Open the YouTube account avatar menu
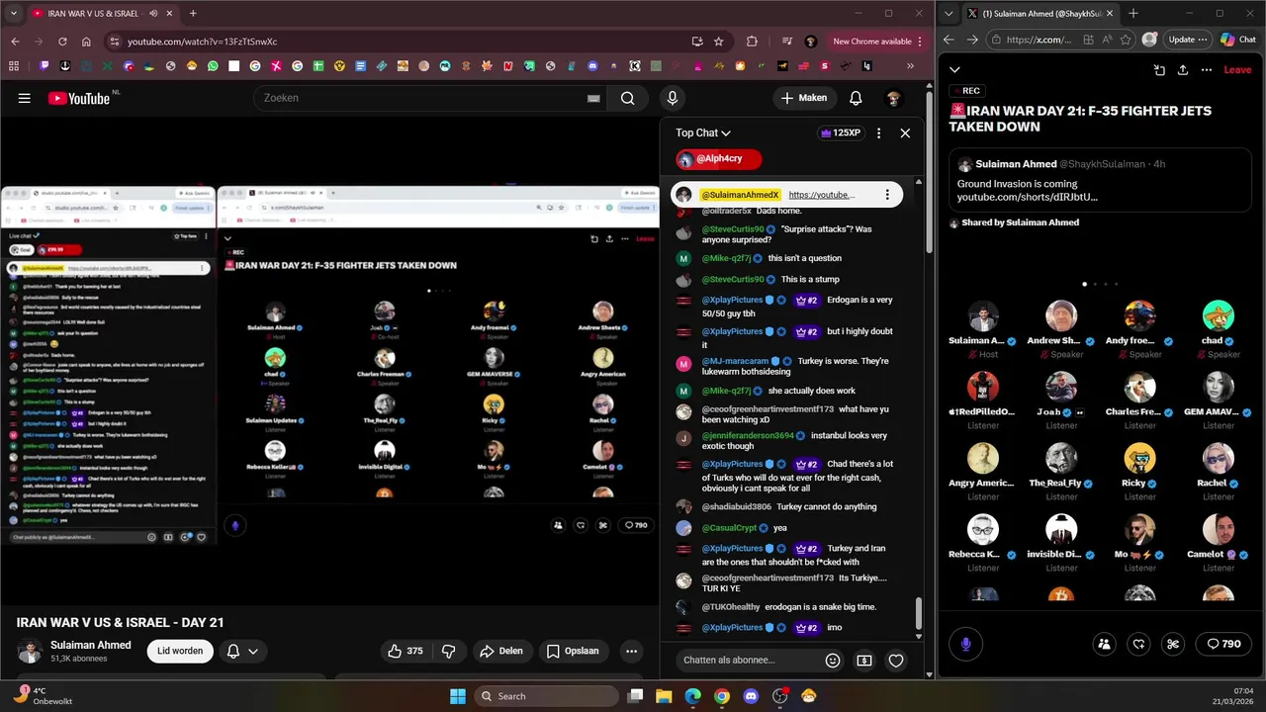This screenshot has width=1266, height=712. pyautogui.click(x=893, y=98)
